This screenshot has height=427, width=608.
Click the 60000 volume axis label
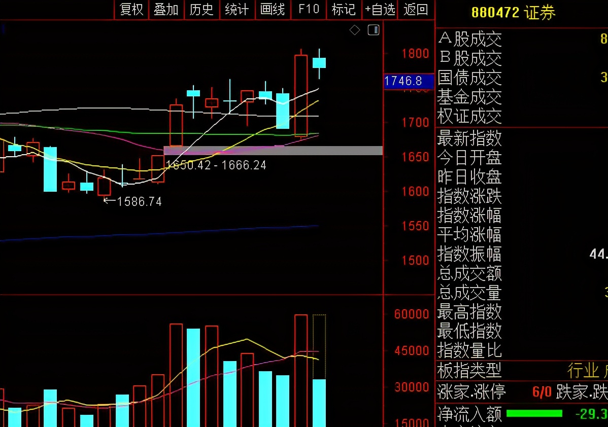(x=412, y=314)
